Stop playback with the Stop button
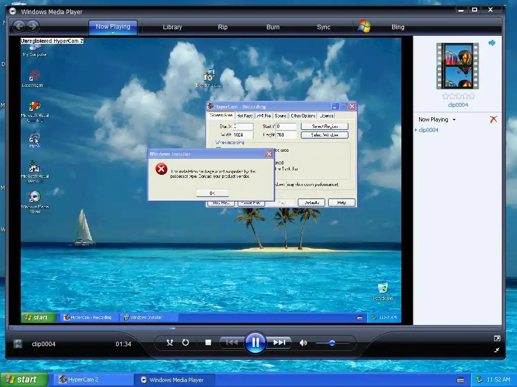Image resolution: width=517 pixels, height=387 pixels. 208,343
